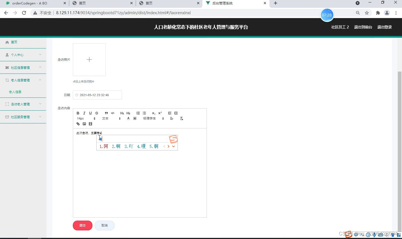Open the 标准字体 font family dropdown
Screen dimensions: 402x239
coord(153,118)
